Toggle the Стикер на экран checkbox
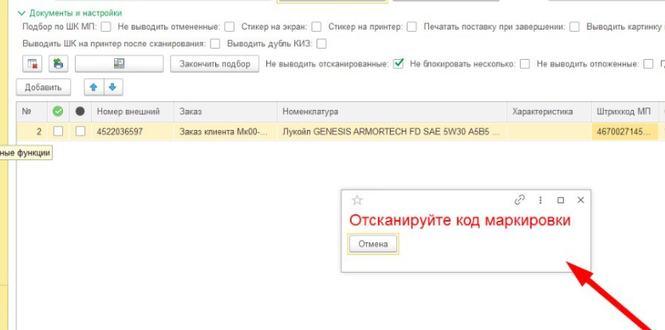 (317, 27)
